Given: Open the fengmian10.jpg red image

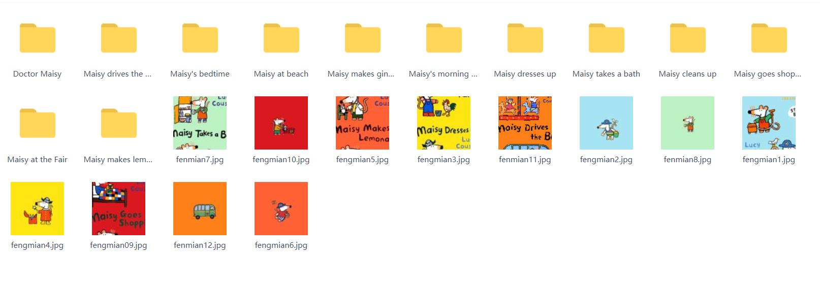Looking at the screenshot, I should click(x=281, y=123).
